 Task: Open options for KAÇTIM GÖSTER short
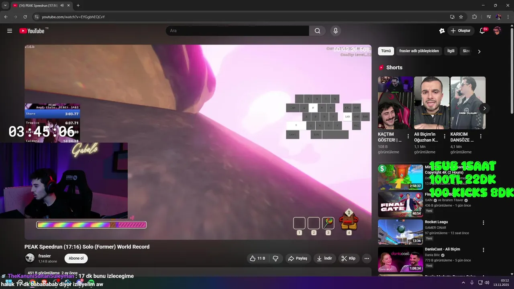pyautogui.click(x=408, y=136)
